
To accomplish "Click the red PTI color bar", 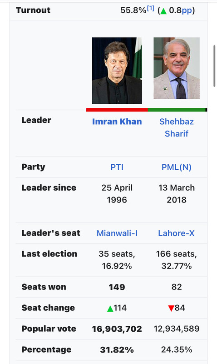I will [x=117, y=110].
